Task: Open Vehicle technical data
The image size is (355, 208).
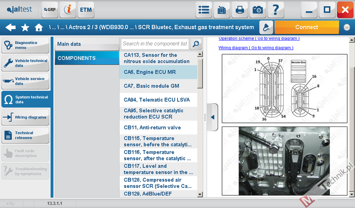Action: [25, 63]
